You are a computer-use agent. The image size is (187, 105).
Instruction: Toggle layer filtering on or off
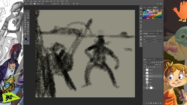click(x=163, y=62)
